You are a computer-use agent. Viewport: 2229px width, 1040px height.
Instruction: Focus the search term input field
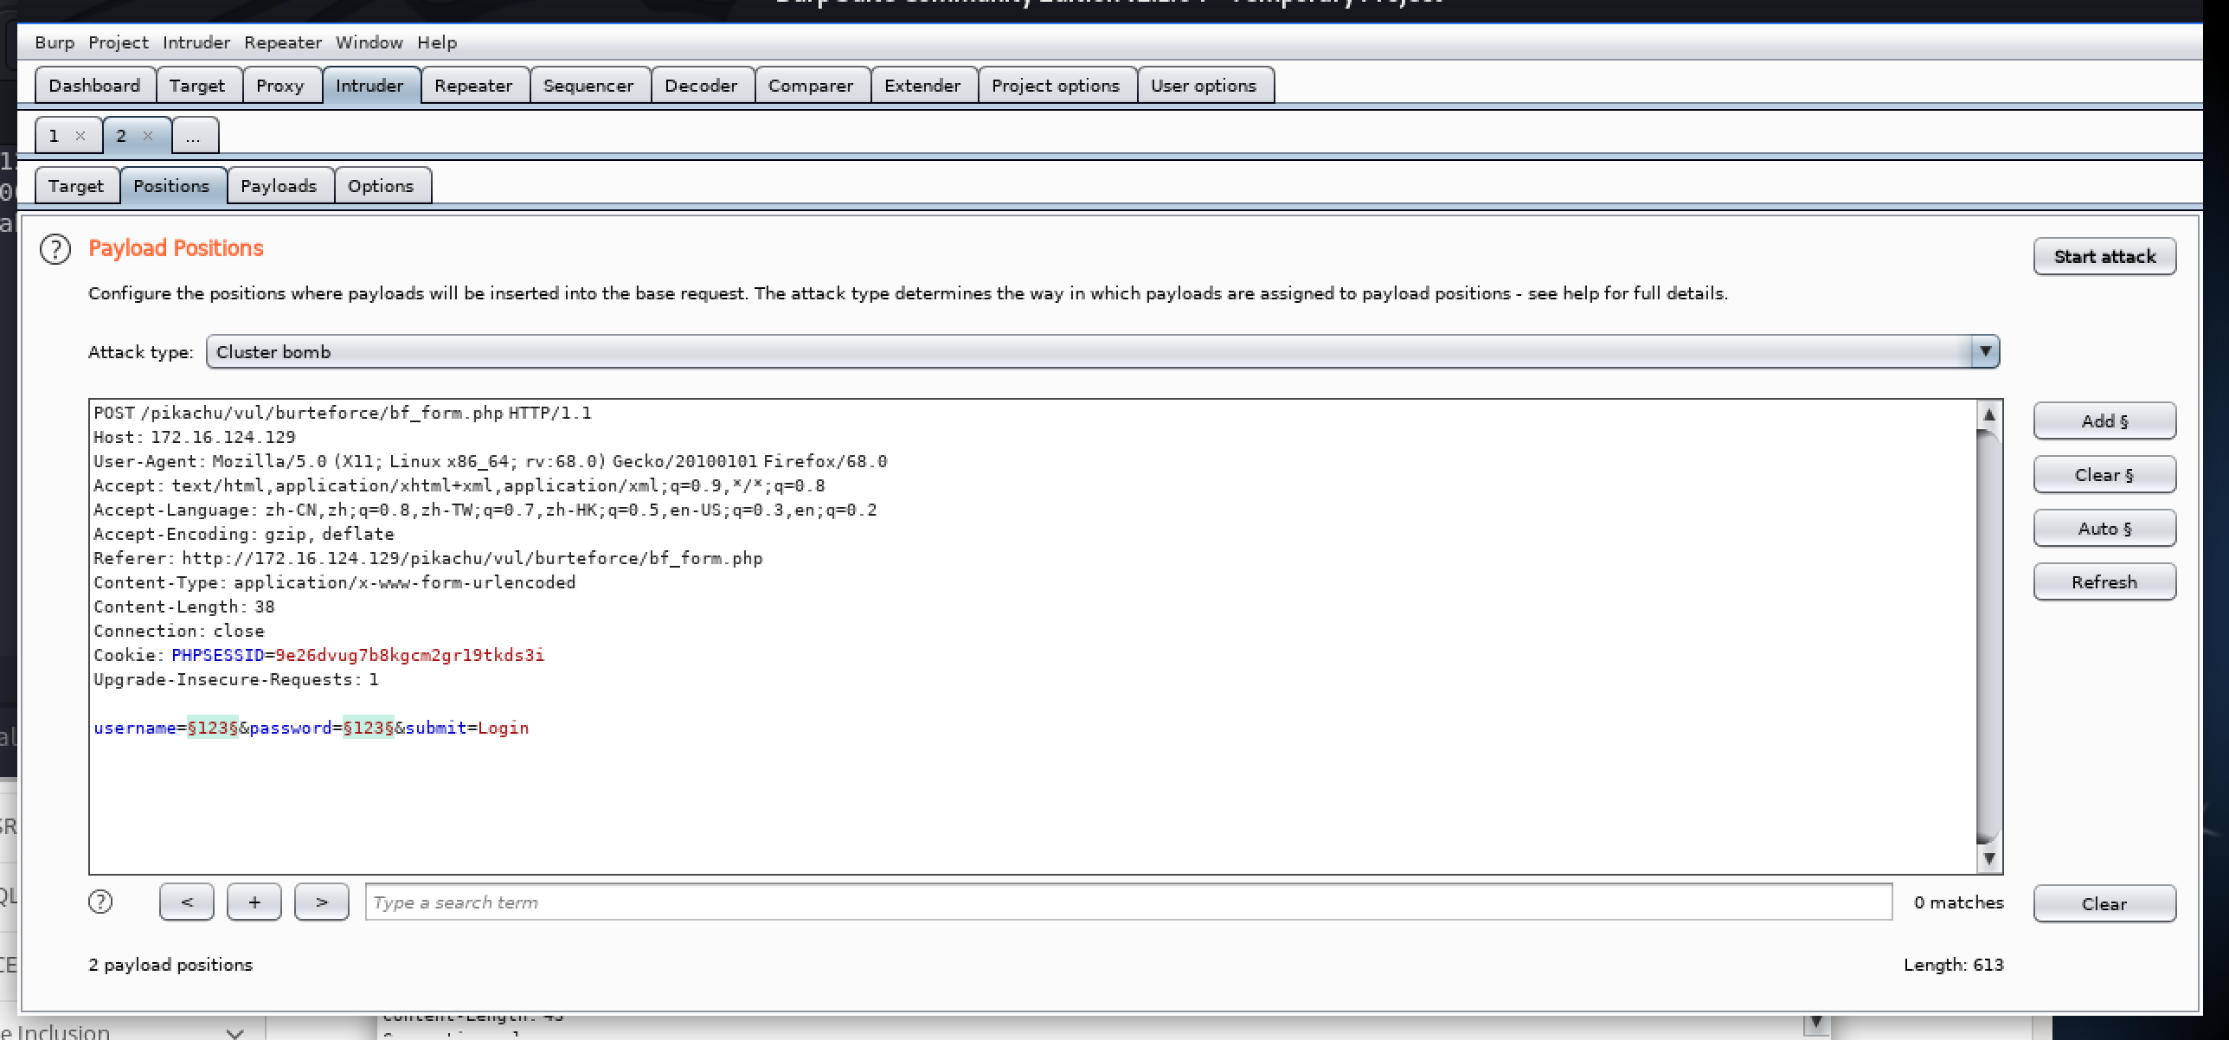click(x=1127, y=902)
